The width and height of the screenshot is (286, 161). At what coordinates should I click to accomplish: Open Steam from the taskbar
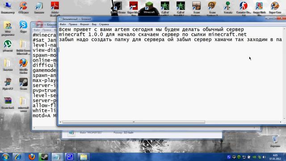pyautogui.click(x=44, y=157)
